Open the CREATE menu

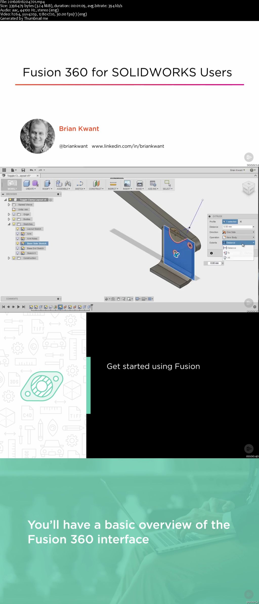click(31, 189)
